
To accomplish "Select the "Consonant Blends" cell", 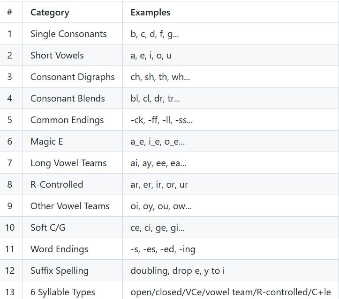I will pyautogui.click(x=68, y=99).
